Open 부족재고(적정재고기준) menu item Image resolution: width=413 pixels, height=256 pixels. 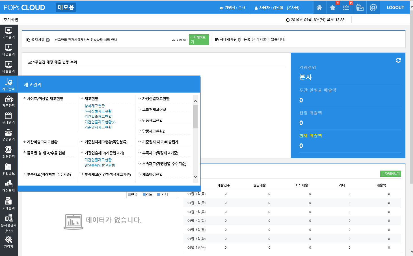(160, 153)
